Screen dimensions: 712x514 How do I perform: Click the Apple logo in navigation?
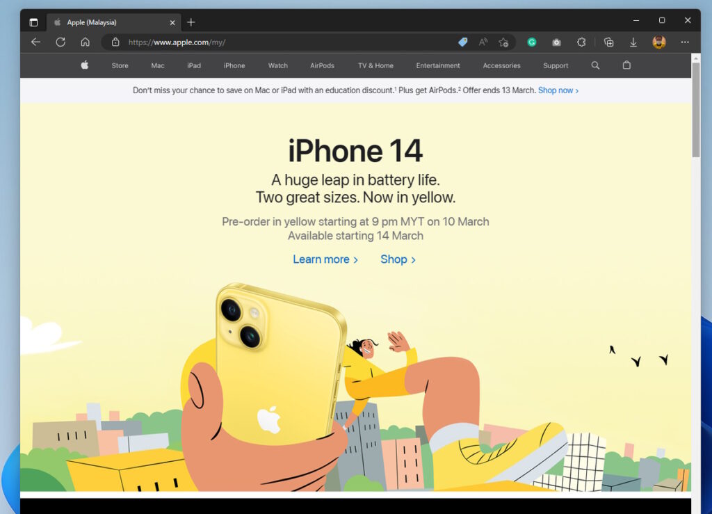(x=84, y=65)
